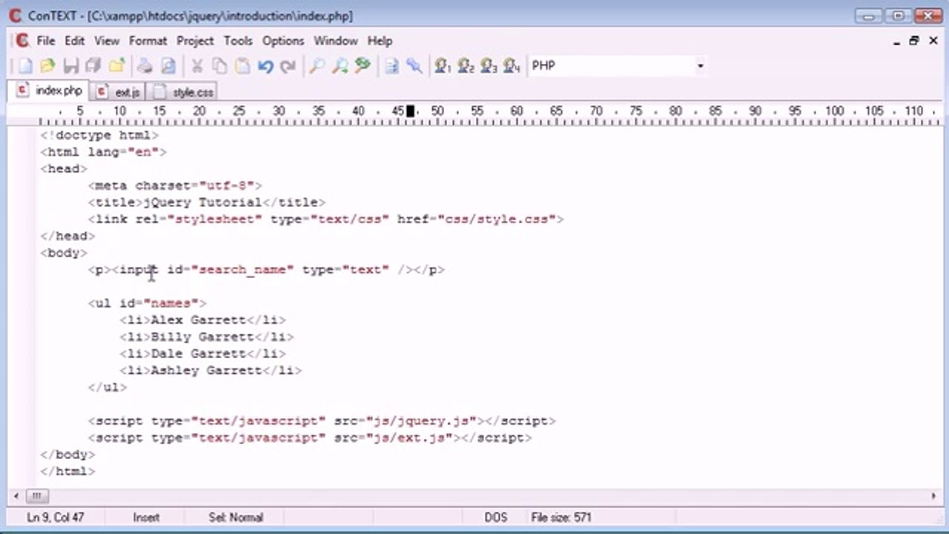Click the 'Alex Garrett' list item
Screen dimensions: 949x534
[198, 320]
